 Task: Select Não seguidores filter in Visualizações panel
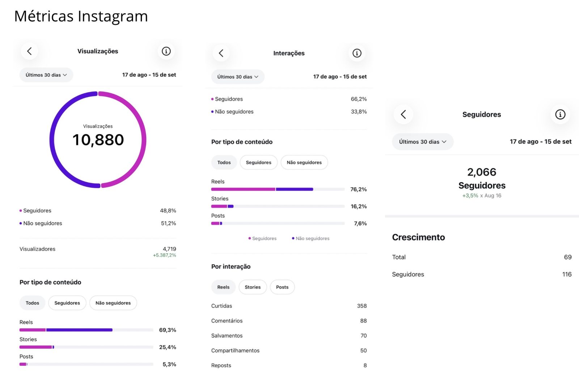coord(113,303)
